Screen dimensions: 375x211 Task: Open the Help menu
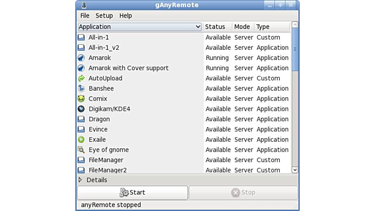click(x=126, y=15)
